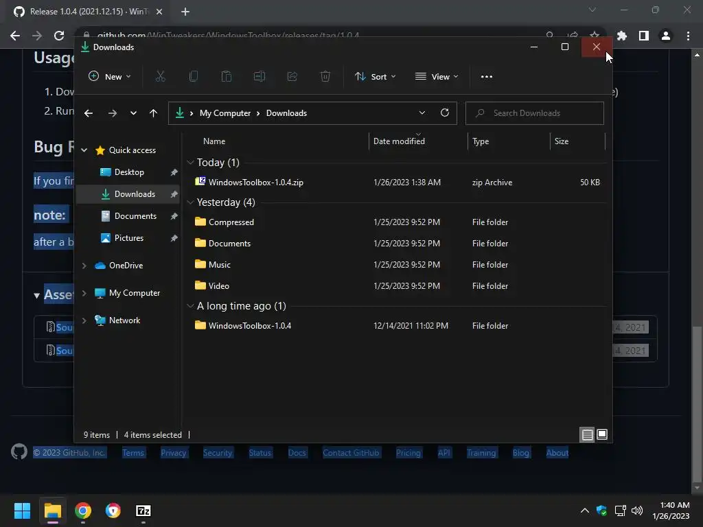Click the Delete trash icon in toolbar
The image size is (703, 527).
click(x=325, y=77)
